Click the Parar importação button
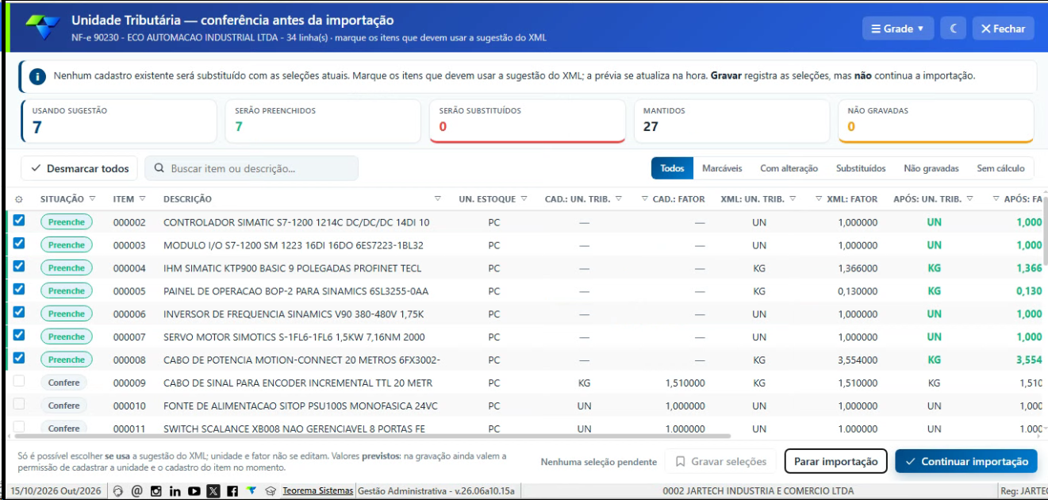Image resolution: width=1048 pixels, height=500 pixels. point(835,461)
